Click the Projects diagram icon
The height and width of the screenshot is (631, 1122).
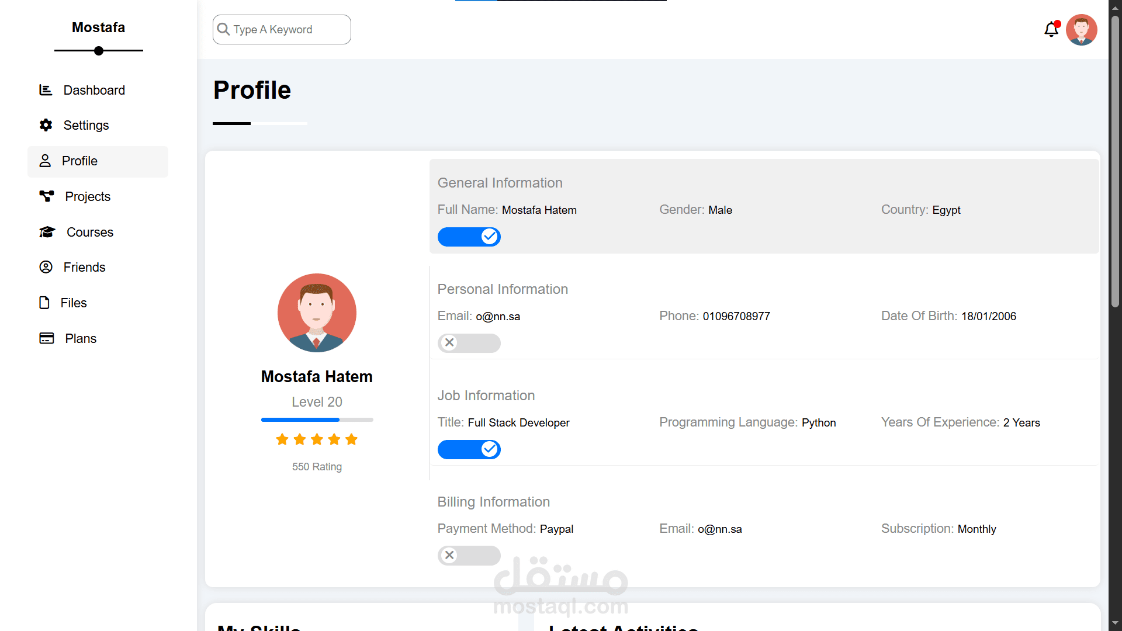pos(47,196)
